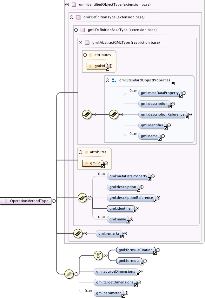Collapse the gml:AbstractGMLType group

(80, 42)
